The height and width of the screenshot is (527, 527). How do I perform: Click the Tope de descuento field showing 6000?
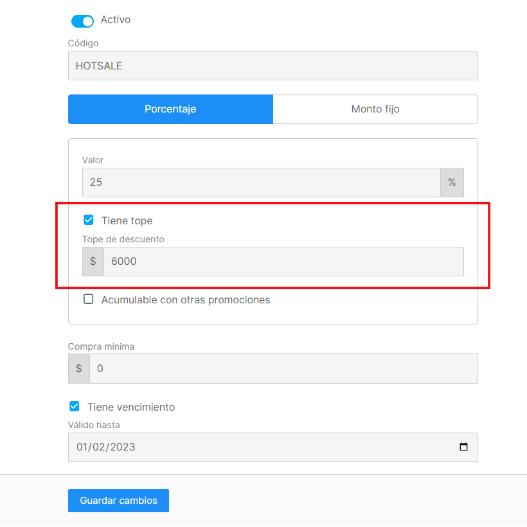tap(283, 262)
